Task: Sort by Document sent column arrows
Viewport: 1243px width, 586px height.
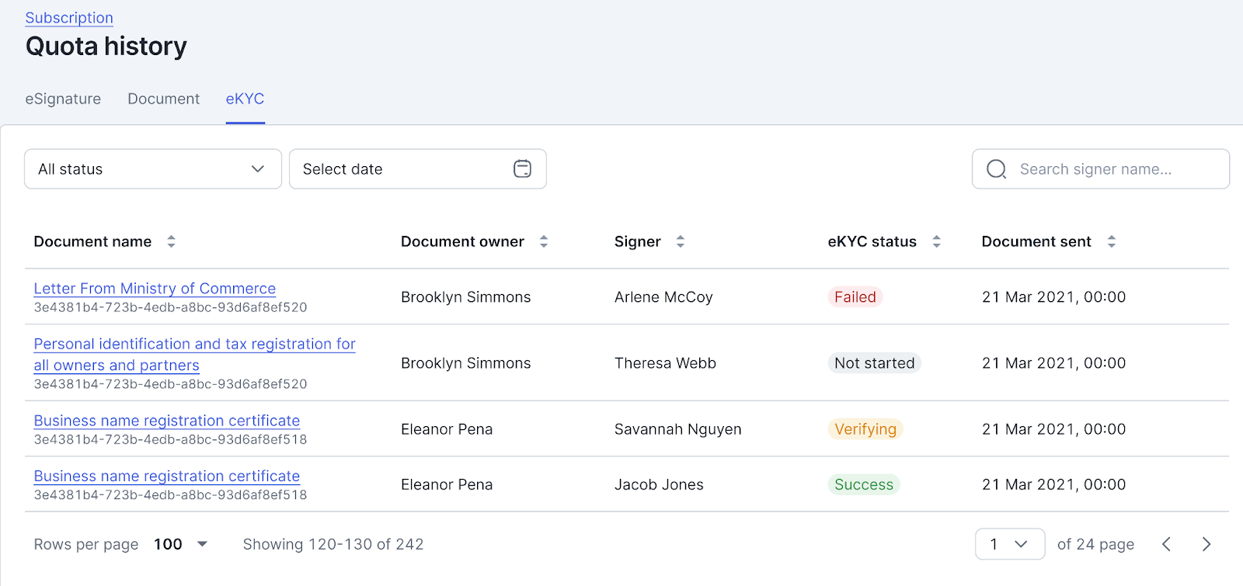Action: 1112,241
